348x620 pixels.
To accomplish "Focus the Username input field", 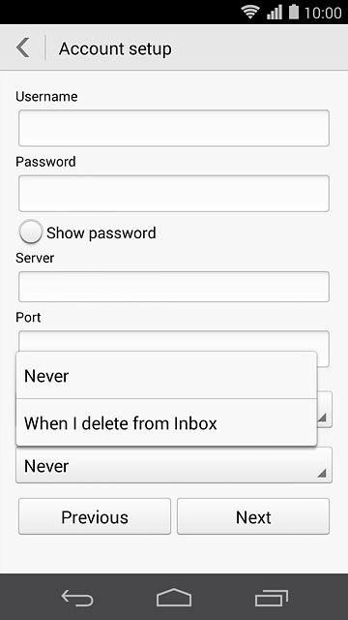I will tap(174, 128).
